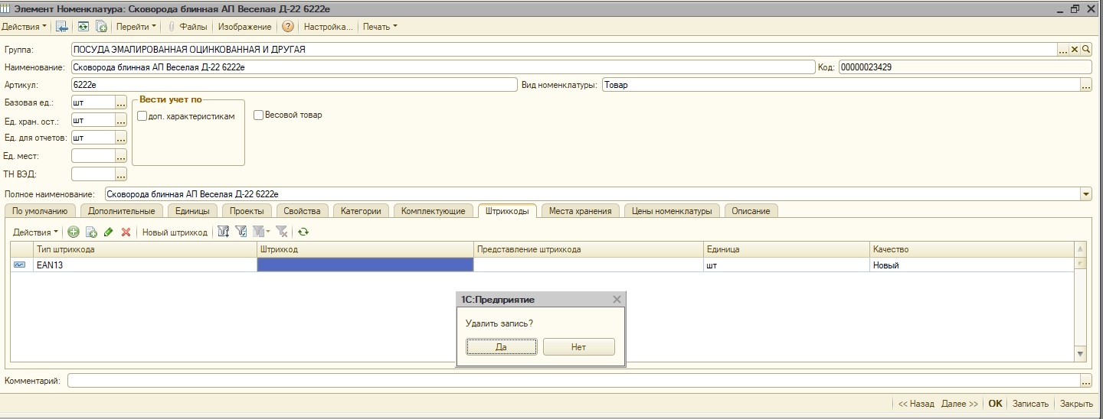Switch to the 'Цены номенклатуры' tab
Screen dimensions: 1103x419
(672, 211)
